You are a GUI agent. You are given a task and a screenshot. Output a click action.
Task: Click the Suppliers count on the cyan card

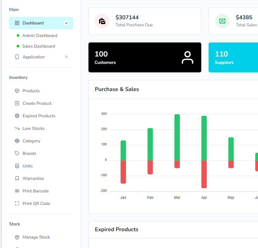click(x=221, y=54)
